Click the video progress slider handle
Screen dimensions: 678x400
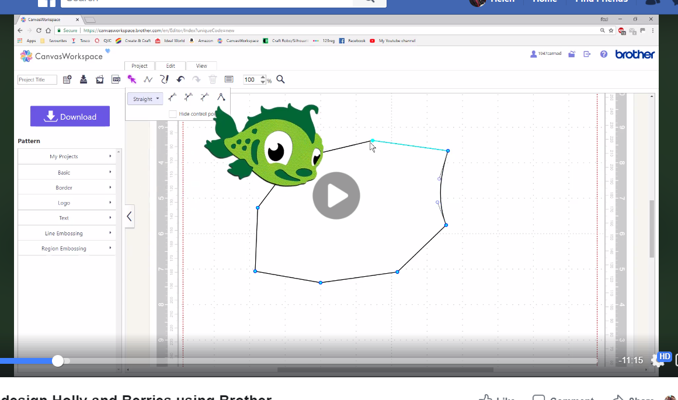click(x=58, y=361)
